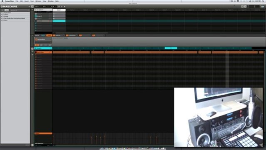Open the Help menu
266x150 pixels.
(x=57, y=1)
